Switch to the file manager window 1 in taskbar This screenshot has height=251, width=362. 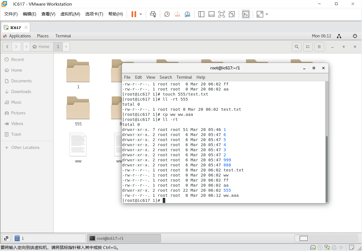(x=49, y=238)
